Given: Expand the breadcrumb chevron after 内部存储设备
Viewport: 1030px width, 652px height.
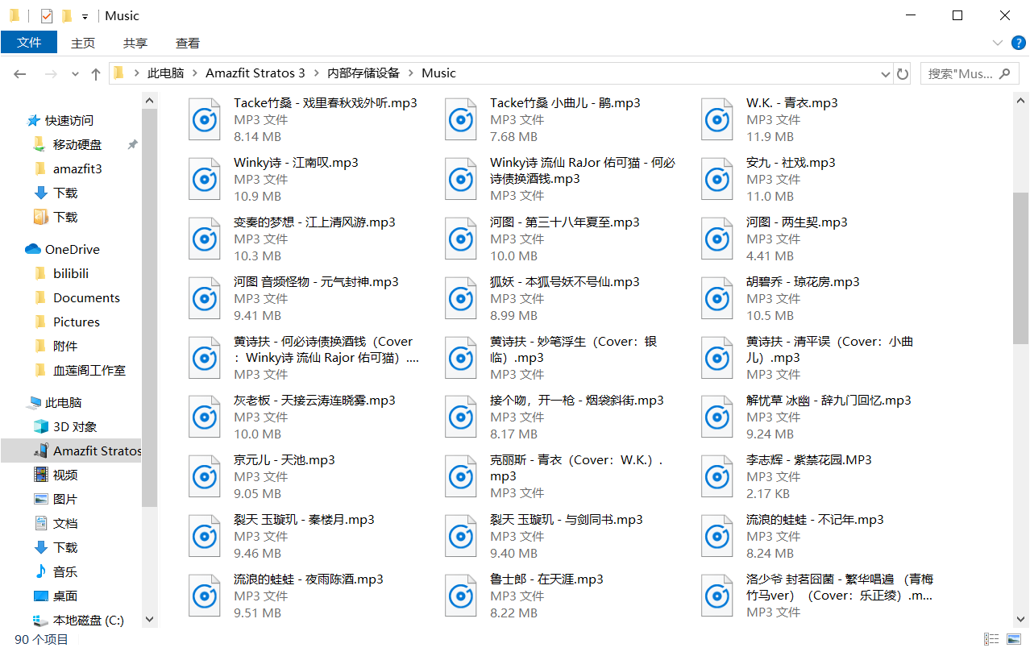Looking at the screenshot, I should [411, 73].
